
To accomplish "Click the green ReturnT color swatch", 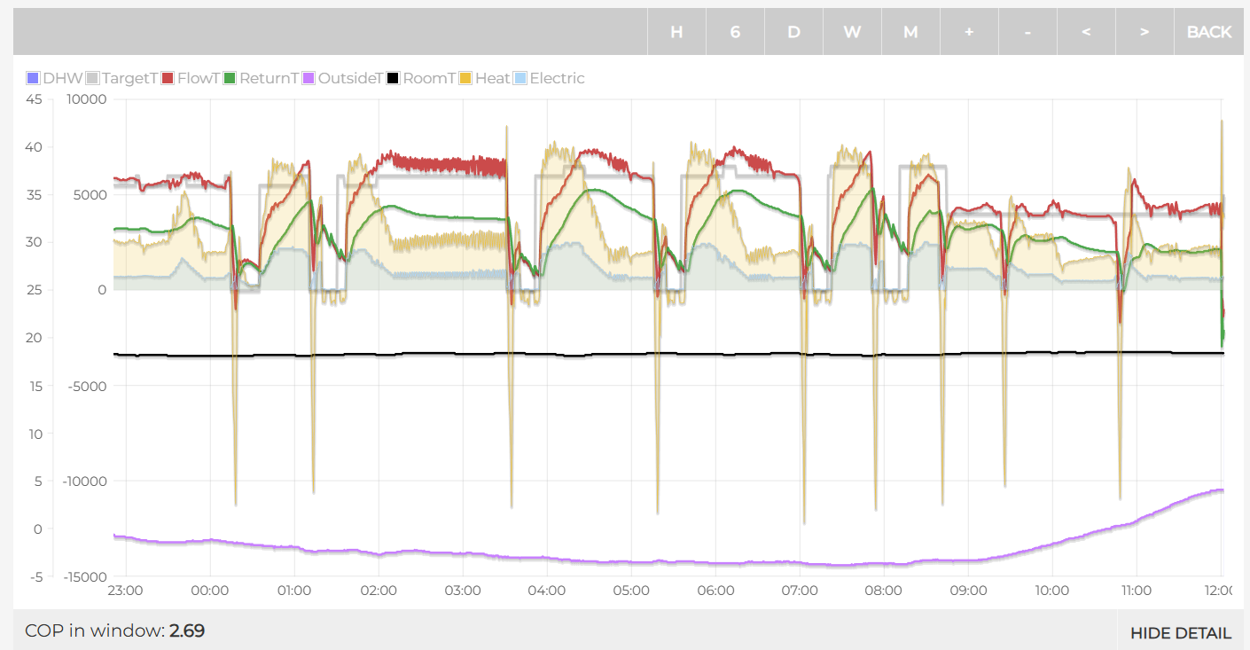I will [230, 78].
